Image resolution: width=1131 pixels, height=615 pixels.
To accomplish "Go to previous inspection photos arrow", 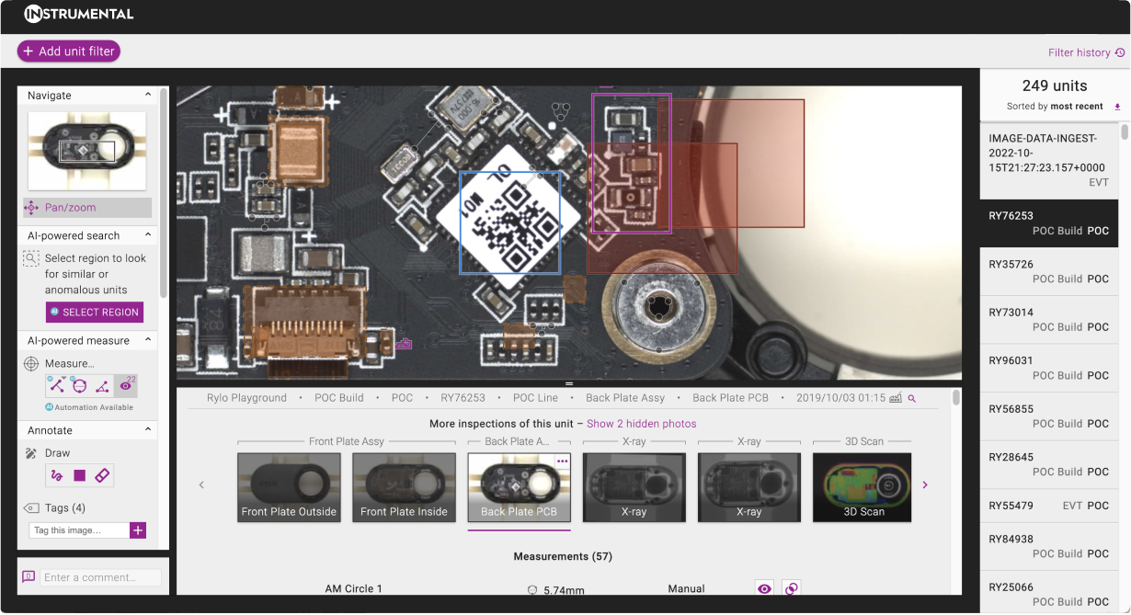I will (x=202, y=484).
